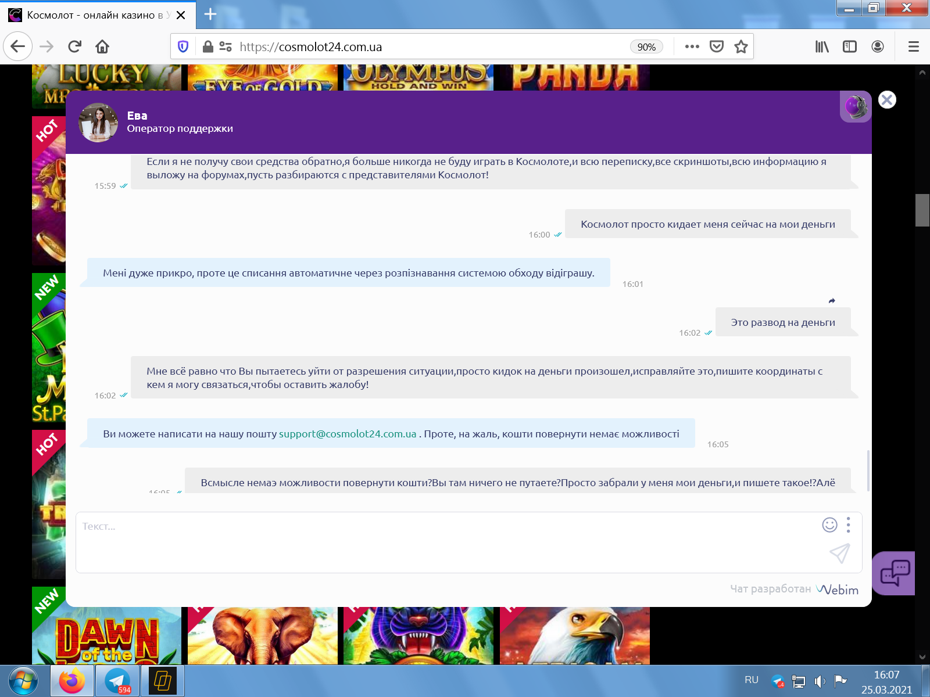930x697 pixels.
Task: Open network status tray icon
Action: tap(799, 681)
